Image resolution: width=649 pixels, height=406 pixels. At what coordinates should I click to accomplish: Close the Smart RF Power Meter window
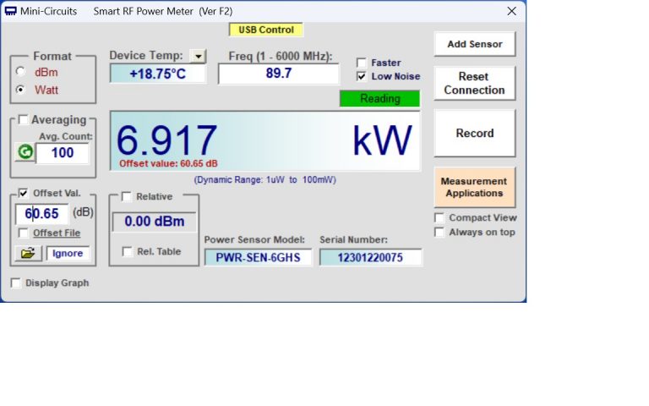tap(511, 11)
